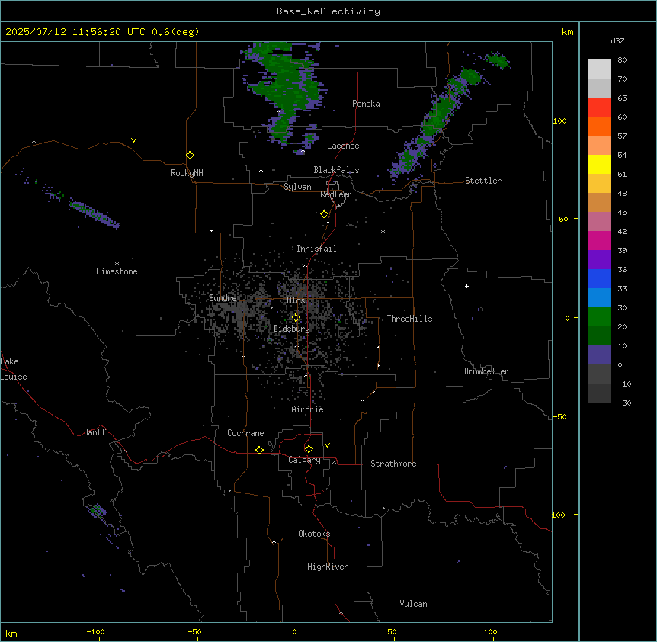Select the yellow diamond marker south of RedDeer
This screenshot has width=657, height=642.
pyautogui.click(x=325, y=214)
